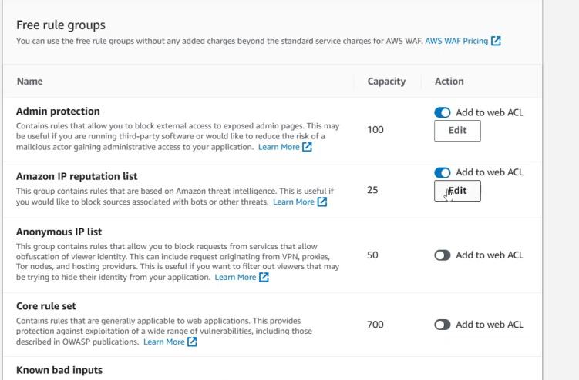Disable Amazon IP reputation list toggle
The height and width of the screenshot is (380, 579).
click(443, 172)
